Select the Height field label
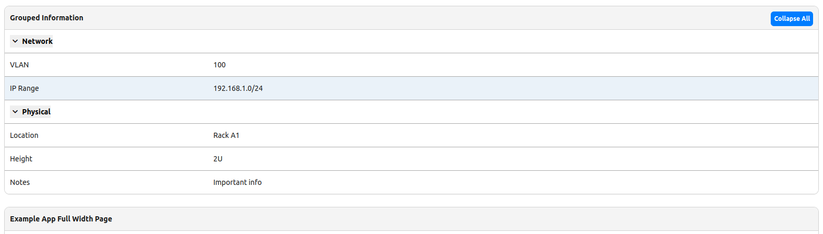Screen dimensions: 823x234 [x=21, y=159]
